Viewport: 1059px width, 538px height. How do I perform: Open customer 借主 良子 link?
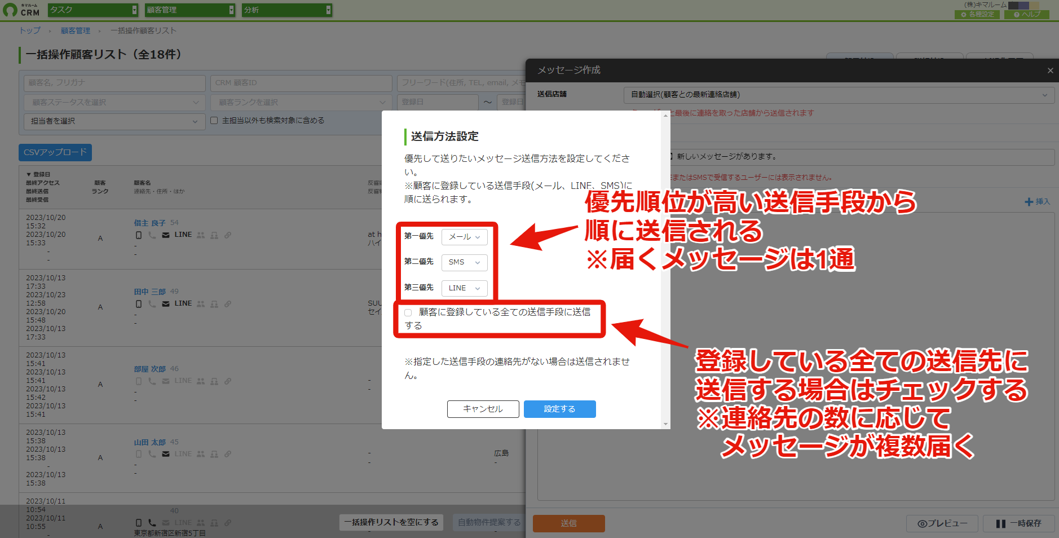pos(150,223)
